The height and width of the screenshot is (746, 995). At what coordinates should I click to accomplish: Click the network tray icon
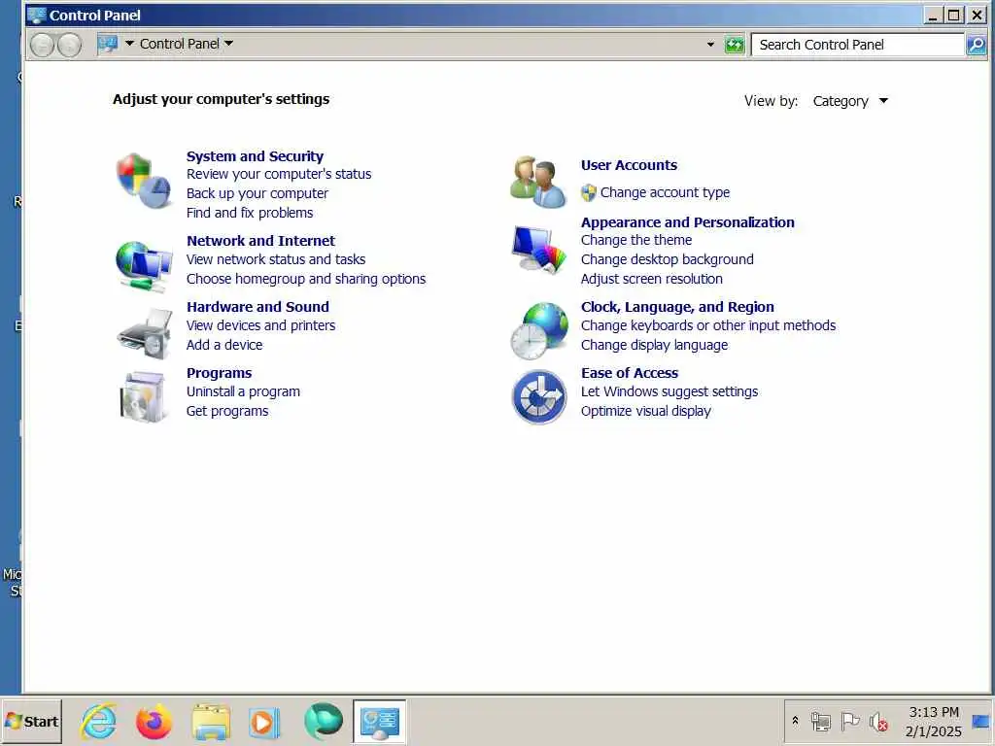tap(820, 722)
